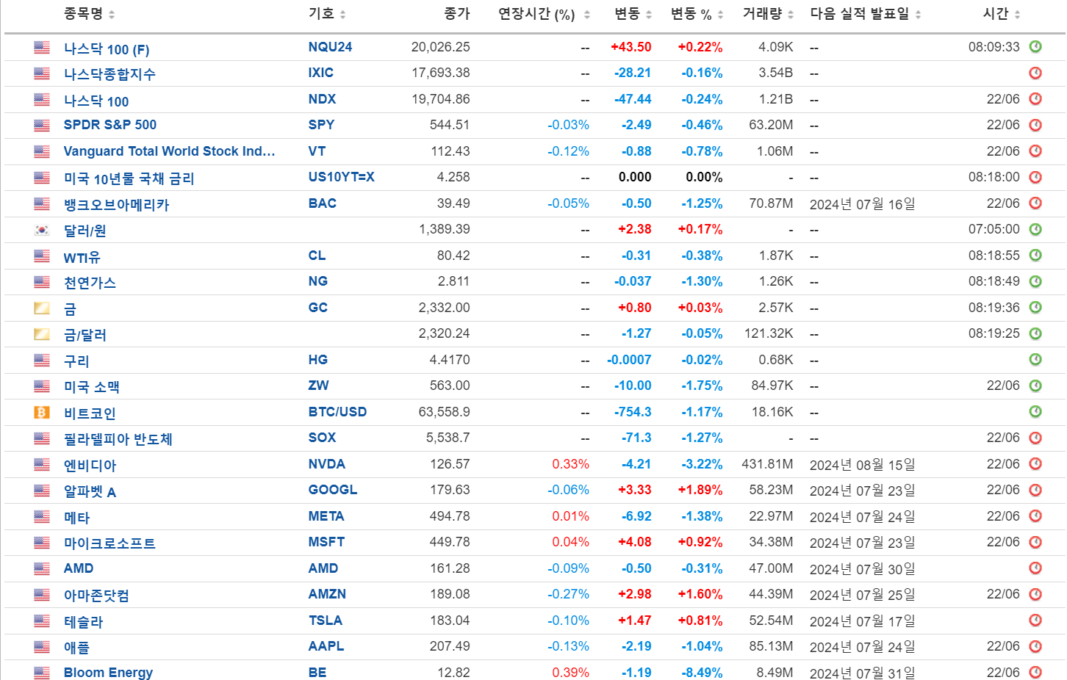This screenshot has height=680, width=1067.
Task: Click red clock icon in US10YT=X row
Action: (1035, 177)
